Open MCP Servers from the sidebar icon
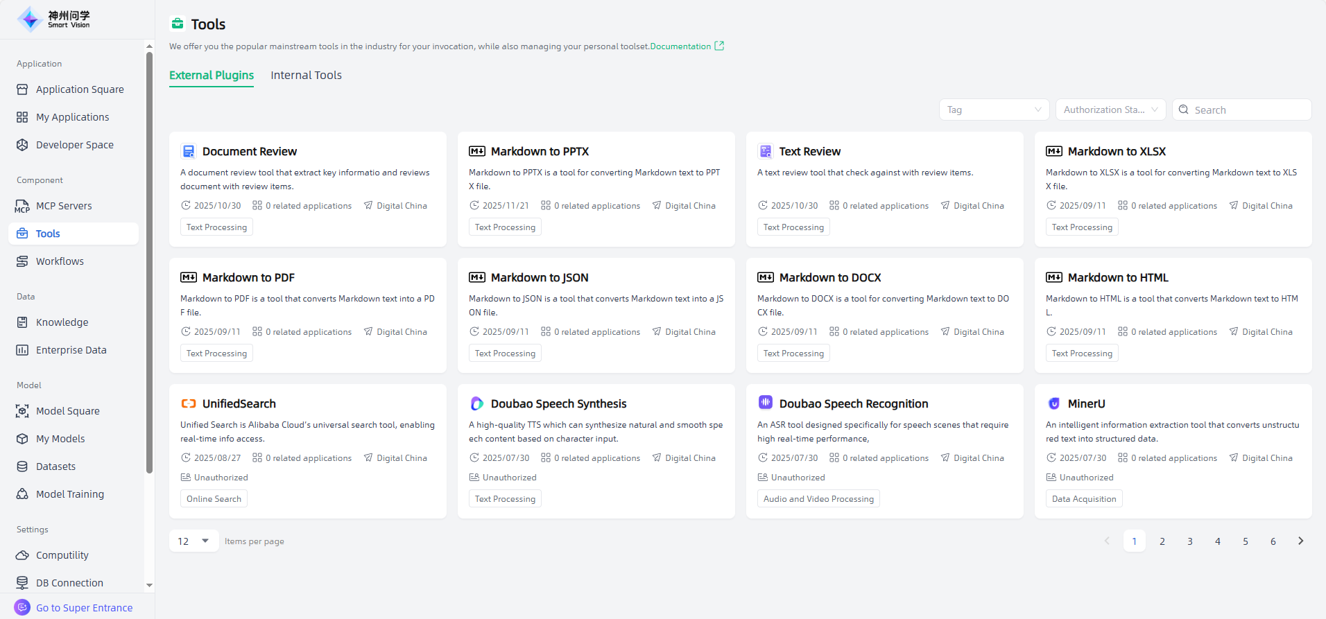 pyautogui.click(x=22, y=206)
